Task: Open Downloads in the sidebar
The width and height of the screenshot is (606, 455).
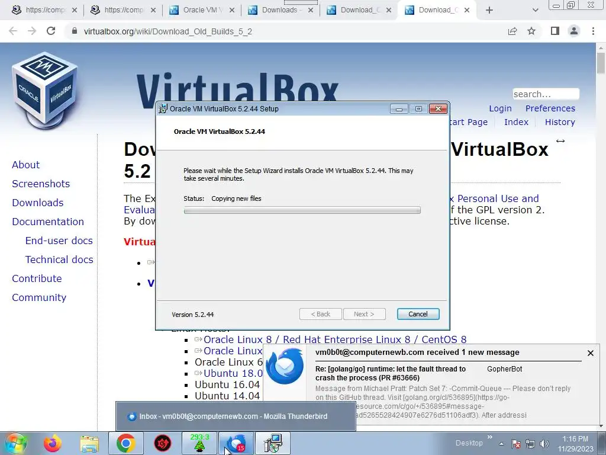Action: [37, 203]
